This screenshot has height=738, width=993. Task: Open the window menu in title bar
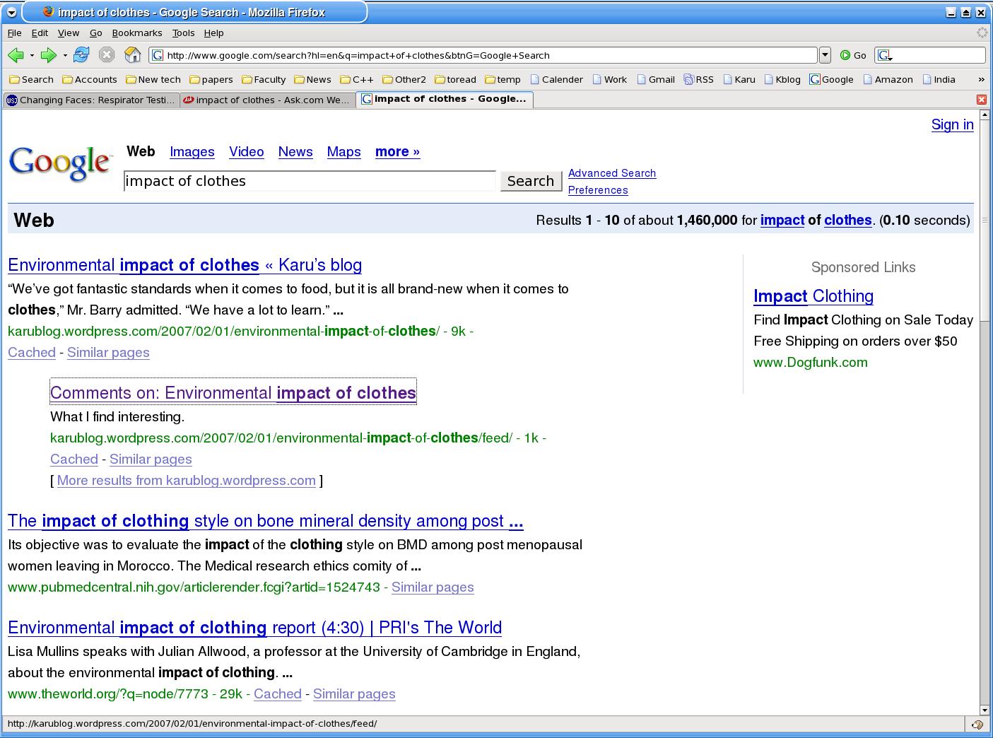(11, 12)
